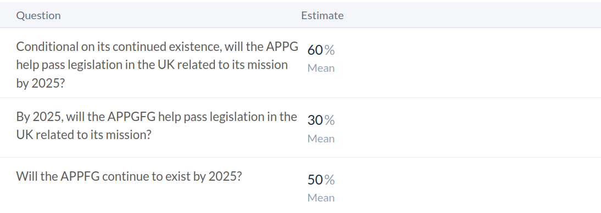The width and height of the screenshot is (601, 213).
Task: Click the percent sign next to 50
Action: click(x=330, y=180)
